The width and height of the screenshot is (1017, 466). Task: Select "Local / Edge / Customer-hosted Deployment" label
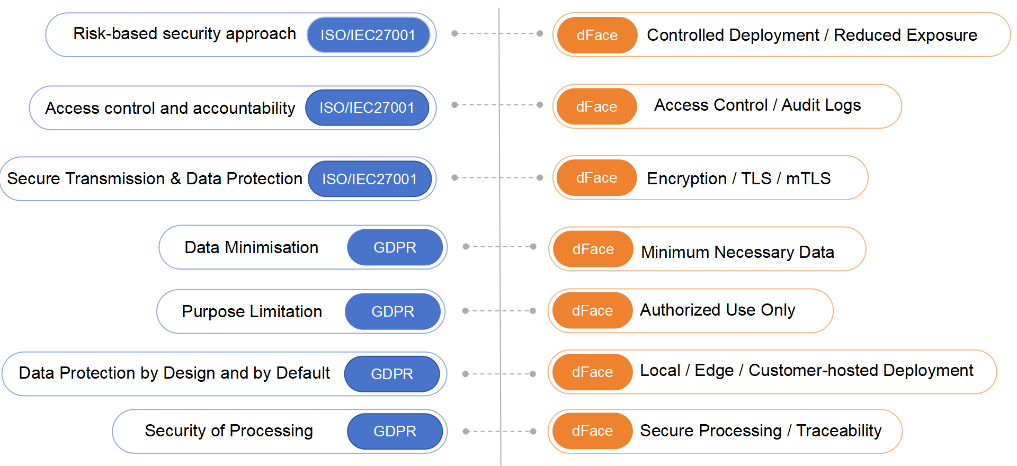pos(806,370)
